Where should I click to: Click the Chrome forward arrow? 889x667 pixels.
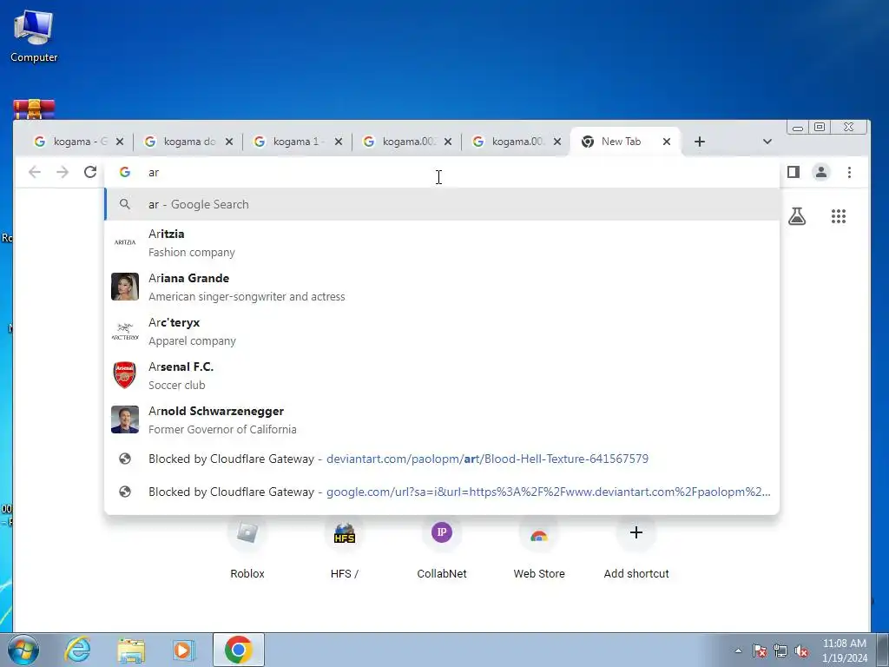tap(63, 172)
